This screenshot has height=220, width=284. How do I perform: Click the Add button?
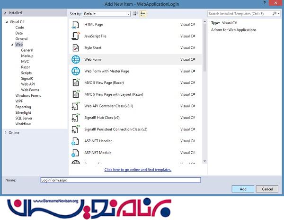point(243,189)
